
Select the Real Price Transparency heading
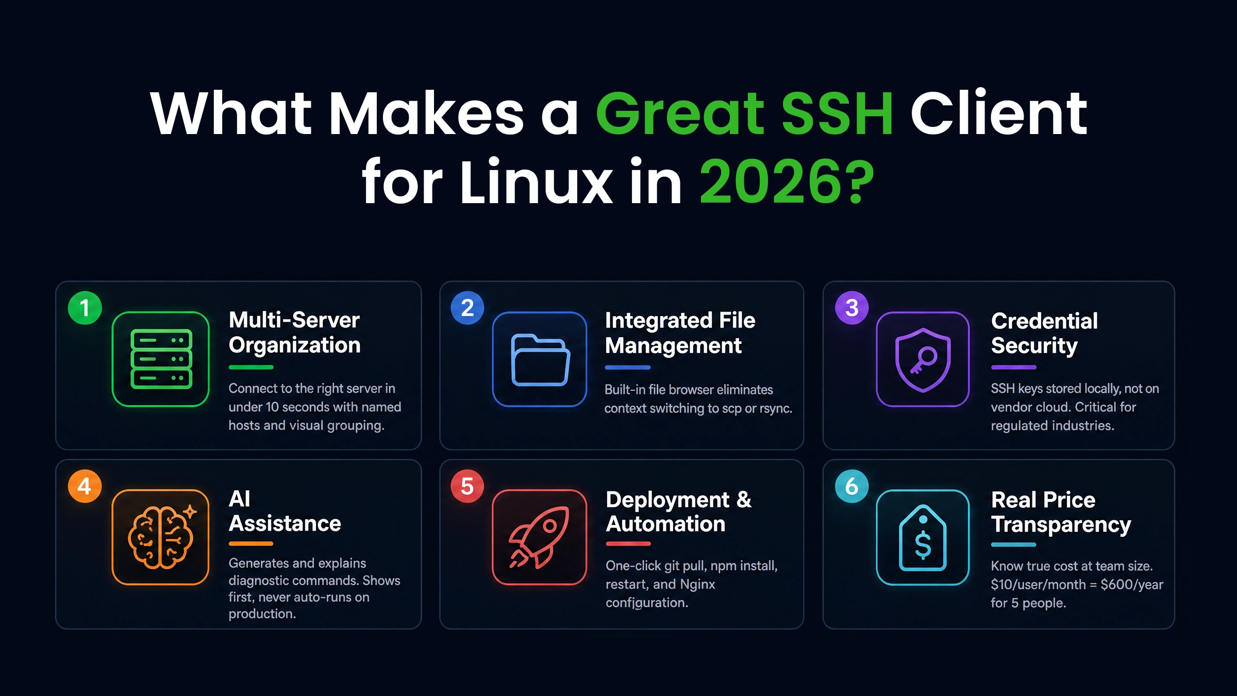click(1061, 512)
